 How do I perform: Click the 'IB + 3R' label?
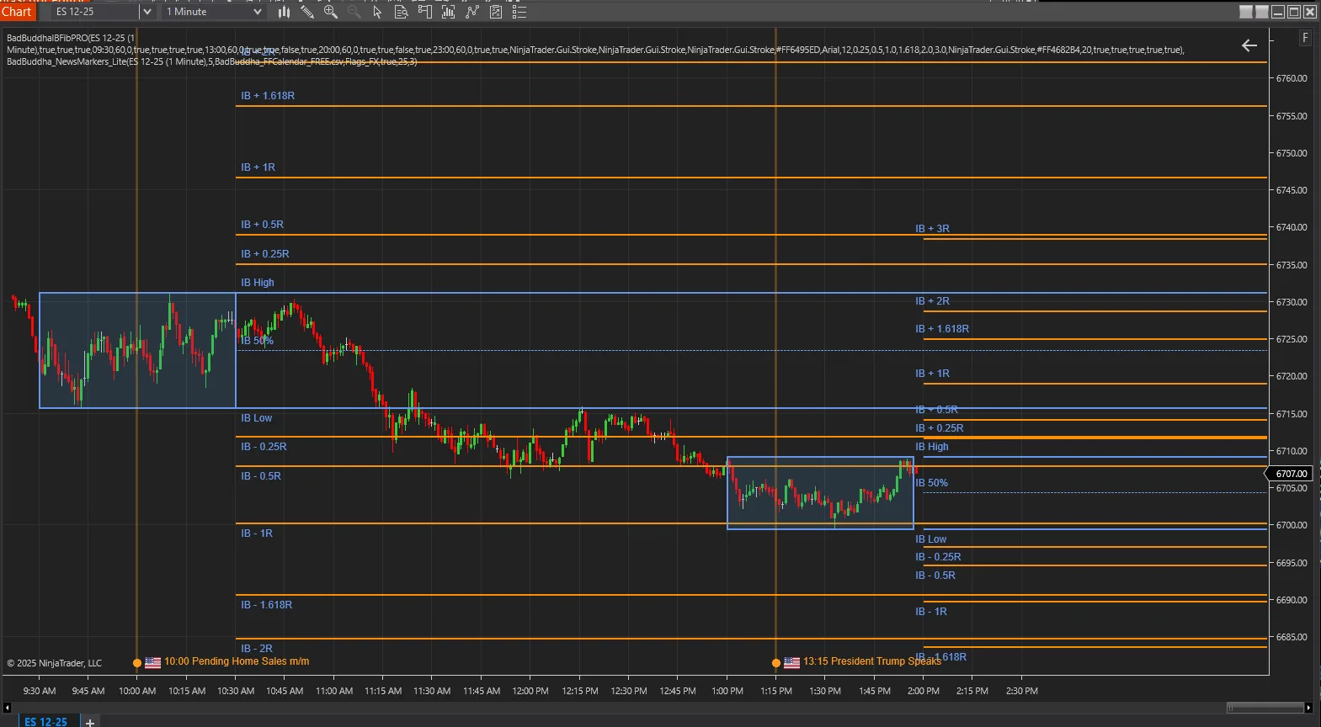[x=932, y=229]
